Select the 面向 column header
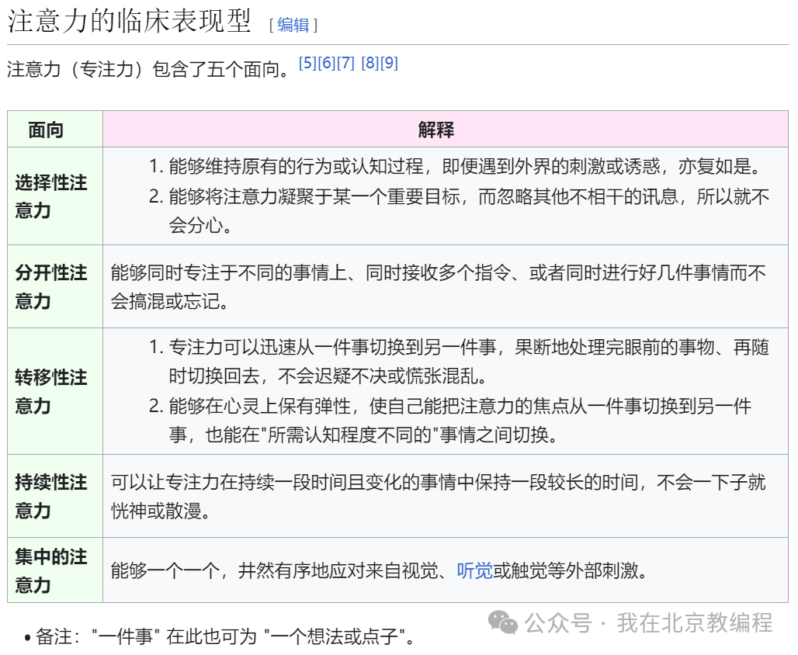Viewport: 798px width, 655px height. [x=46, y=130]
